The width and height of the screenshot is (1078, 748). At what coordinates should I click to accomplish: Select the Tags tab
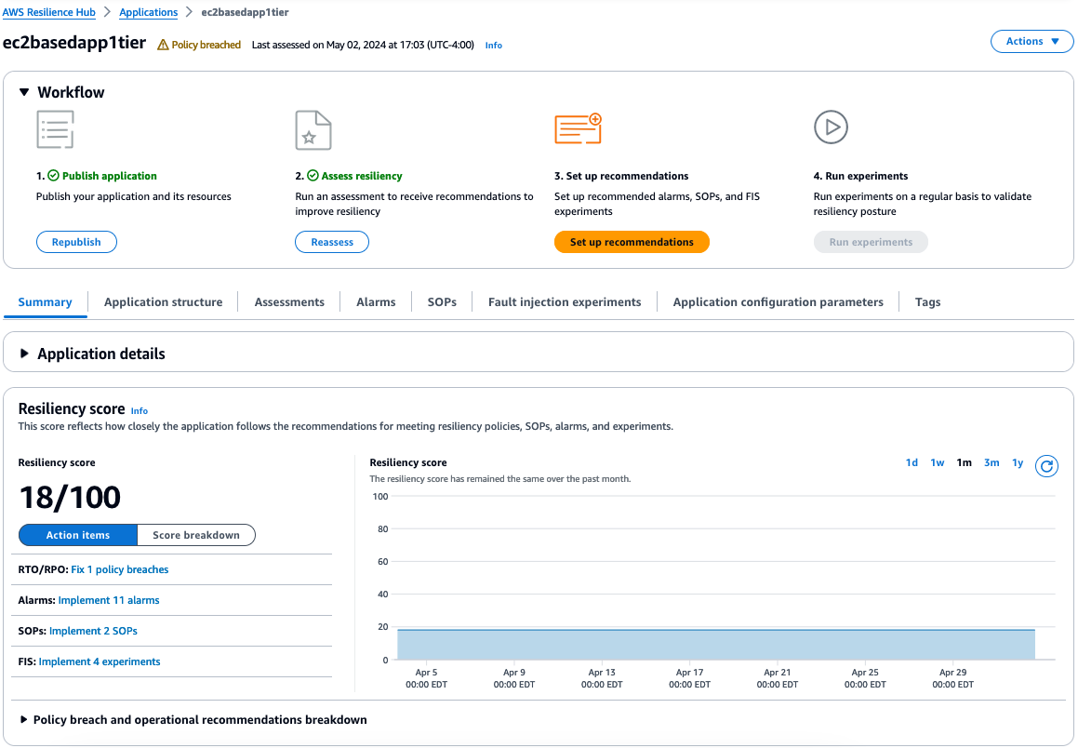[x=927, y=301]
